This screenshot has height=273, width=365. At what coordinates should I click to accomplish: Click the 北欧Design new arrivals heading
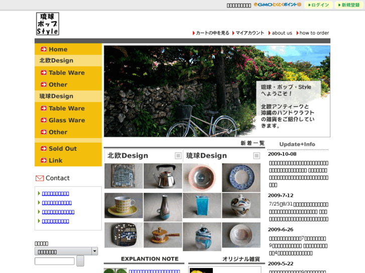click(x=128, y=155)
